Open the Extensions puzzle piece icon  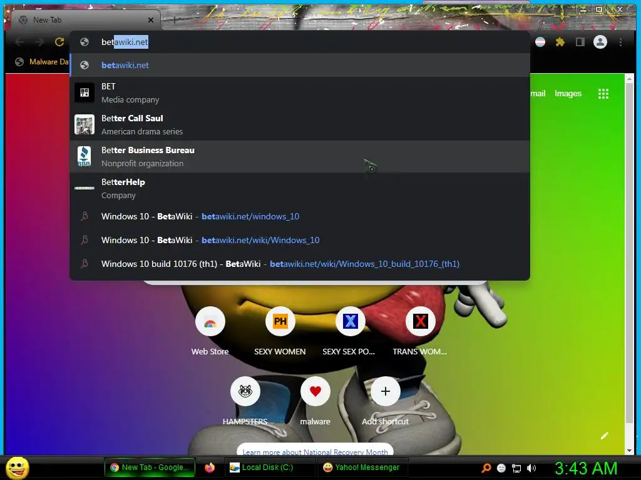(560, 42)
